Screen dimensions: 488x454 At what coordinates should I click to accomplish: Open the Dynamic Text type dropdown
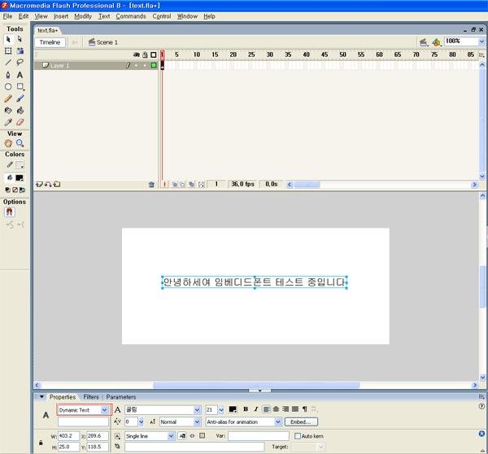click(x=83, y=410)
